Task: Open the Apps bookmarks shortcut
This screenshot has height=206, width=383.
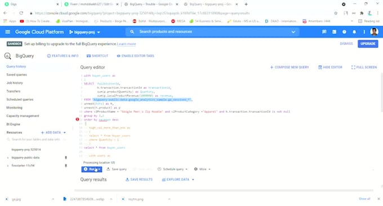Action: click(10, 21)
